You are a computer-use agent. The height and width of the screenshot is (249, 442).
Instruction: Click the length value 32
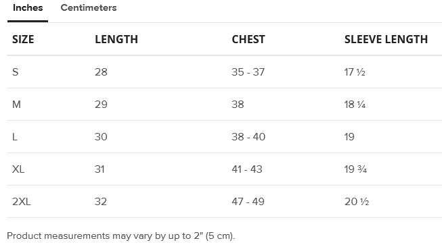101,202
